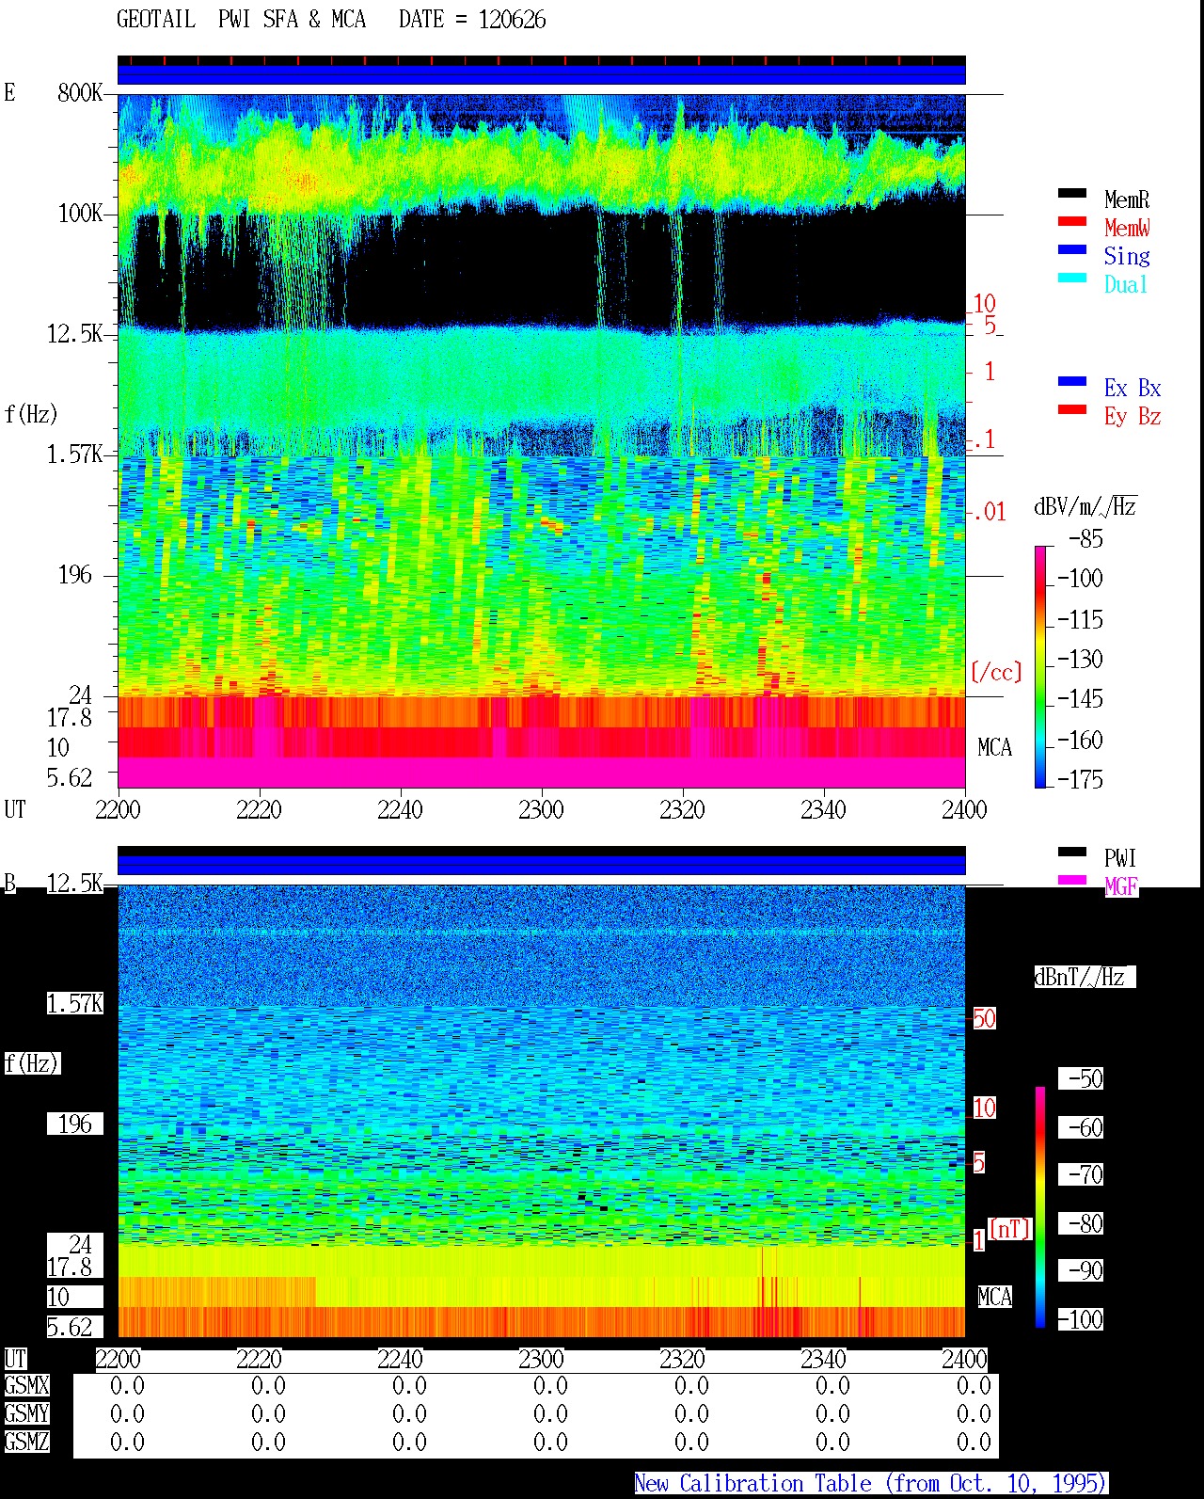The width and height of the screenshot is (1204, 1499).
Task: Select the blue Ex Bx legend marker
Action: tap(1072, 381)
